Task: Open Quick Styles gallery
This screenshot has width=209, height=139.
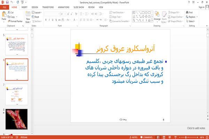Action: (x=164, y=17)
